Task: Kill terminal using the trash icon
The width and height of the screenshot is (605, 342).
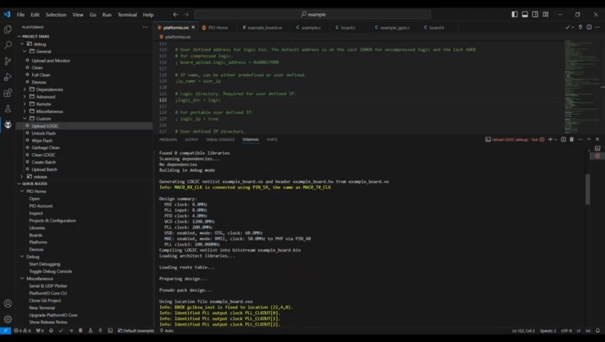Action: click(x=572, y=139)
